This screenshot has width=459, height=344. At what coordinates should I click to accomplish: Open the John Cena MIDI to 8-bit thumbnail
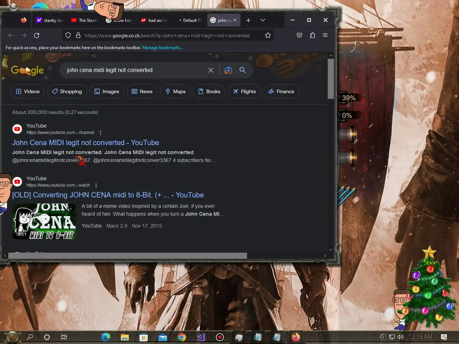pyautogui.click(x=44, y=221)
